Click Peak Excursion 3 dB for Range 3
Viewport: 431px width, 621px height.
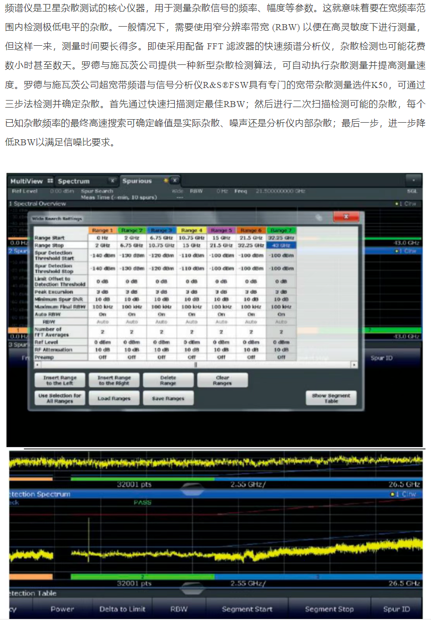[x=162, y=292]
